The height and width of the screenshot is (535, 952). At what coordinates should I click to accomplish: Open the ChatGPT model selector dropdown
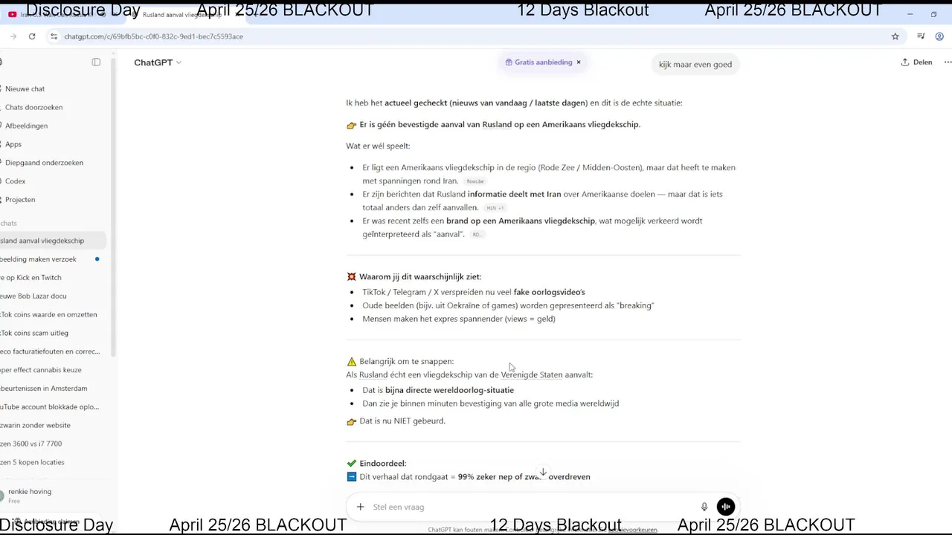tap(158, 62)
